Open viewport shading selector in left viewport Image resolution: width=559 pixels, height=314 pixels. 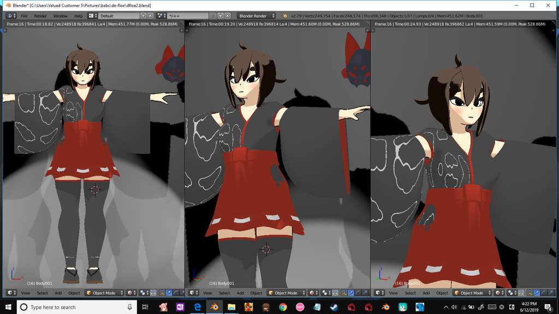tap(131, 293)
